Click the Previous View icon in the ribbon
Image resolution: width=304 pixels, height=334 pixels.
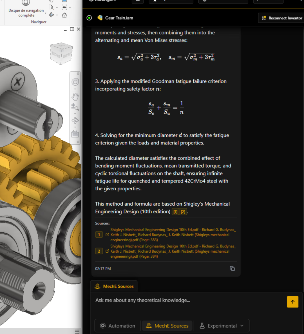pyautogui.click(x=64, y=7)
